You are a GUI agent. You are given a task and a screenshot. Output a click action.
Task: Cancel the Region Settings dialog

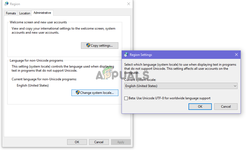(x=226, y=107)
